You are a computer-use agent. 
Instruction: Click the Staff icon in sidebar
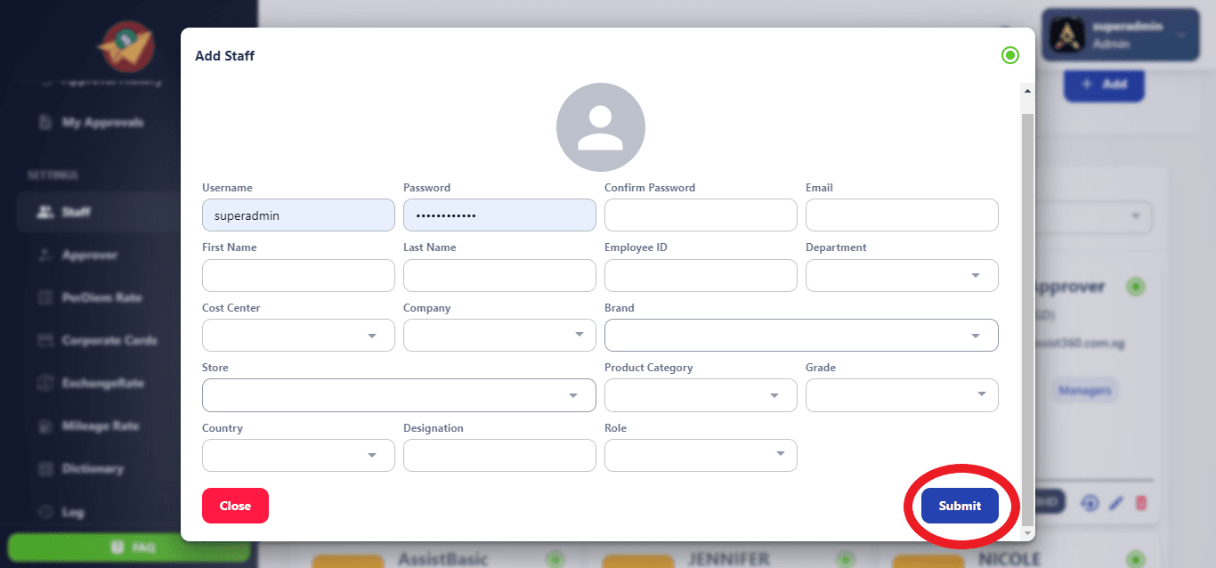[x=45, y=213]
